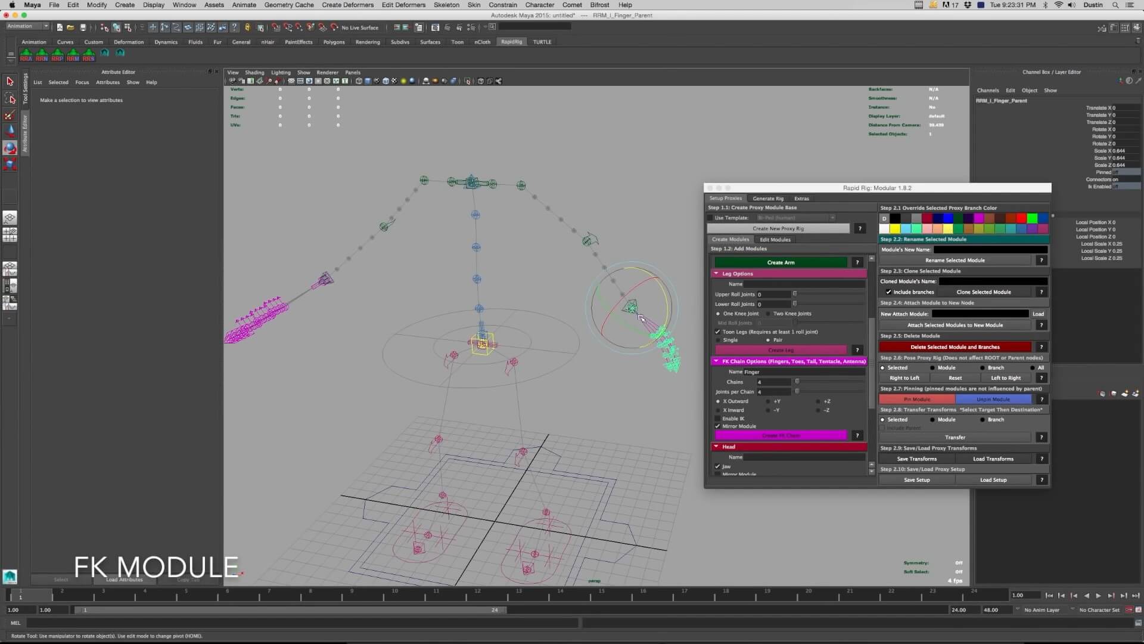1144x644 pixels.
Task: Activate the Rotate tool in toolbox
Action: pos(10,148)
